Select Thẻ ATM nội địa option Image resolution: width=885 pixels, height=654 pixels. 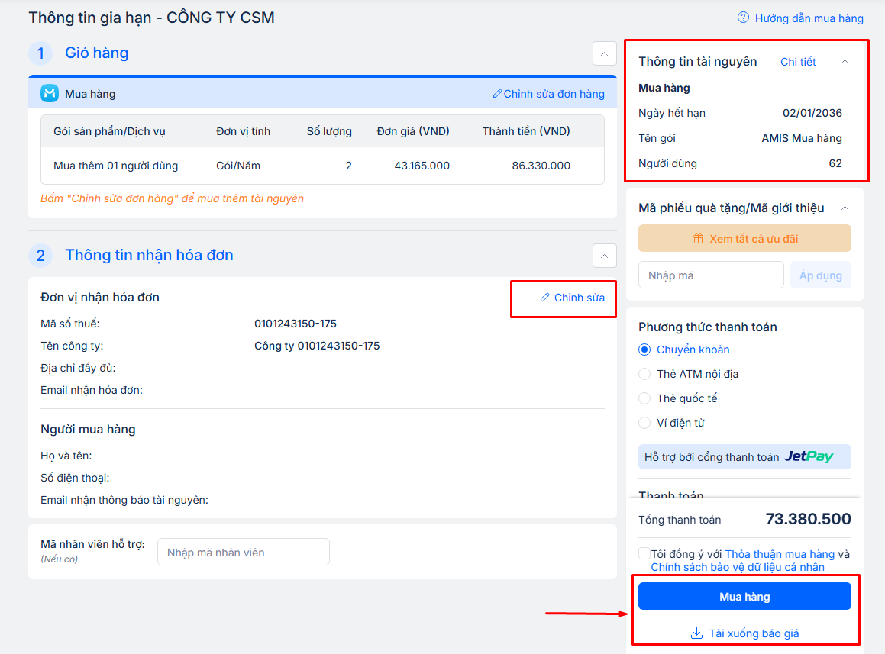(644, 374)
